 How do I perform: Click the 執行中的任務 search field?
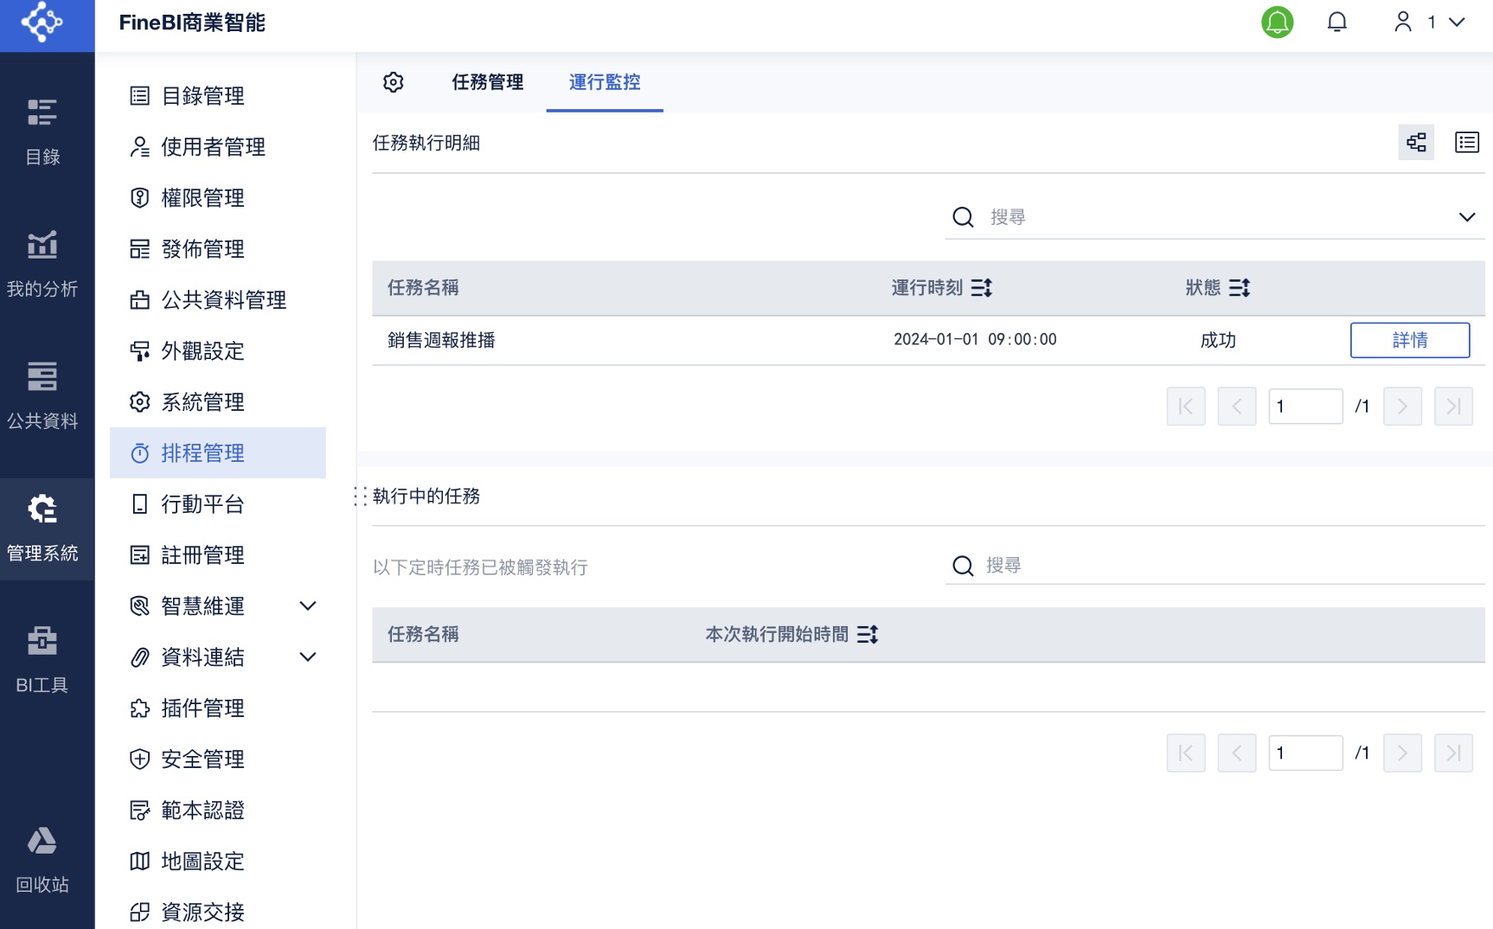(x=1211, y=566)
